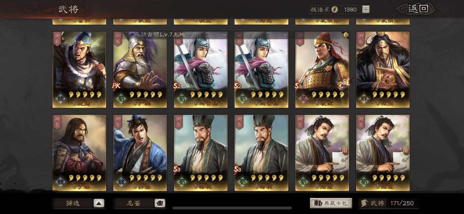The height and width of the screenshot is (214, 464).
Task: Open the 典藏卡包 card pack button
Action: pyautogui.click(x=331, y=203)
